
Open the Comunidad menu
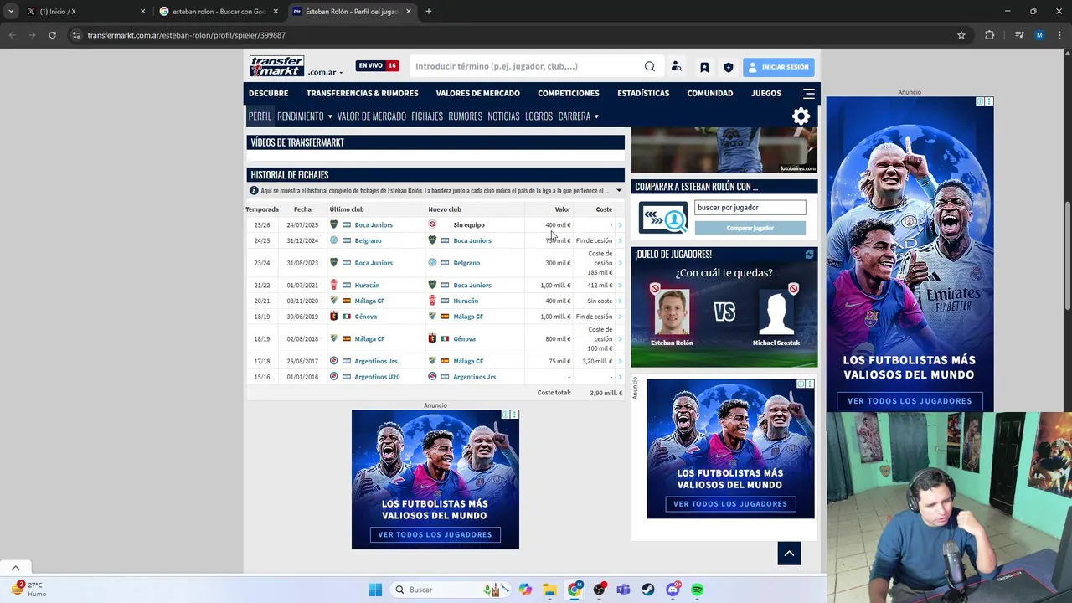tap(710, 93)
